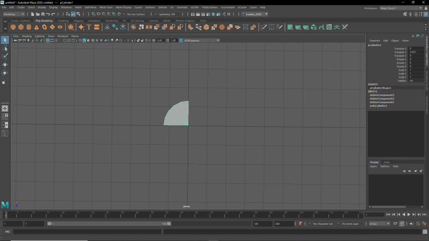This screenshot has height=241, width=429.
Task: Click the Undo arrow icon
Action: pos(48,14)
